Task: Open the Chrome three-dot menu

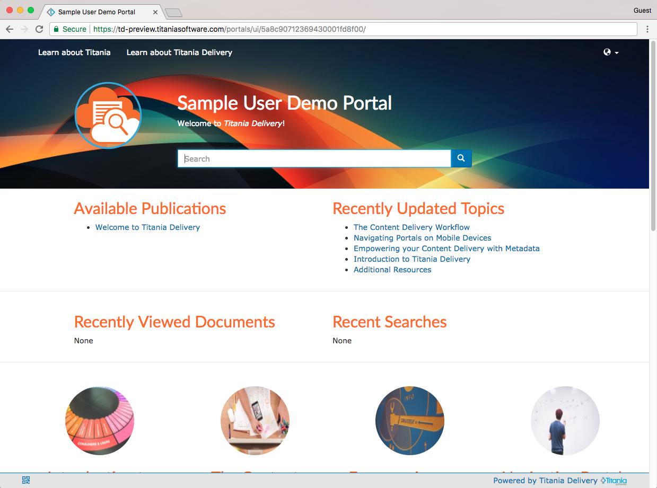Action: click(x=647, y=29)
